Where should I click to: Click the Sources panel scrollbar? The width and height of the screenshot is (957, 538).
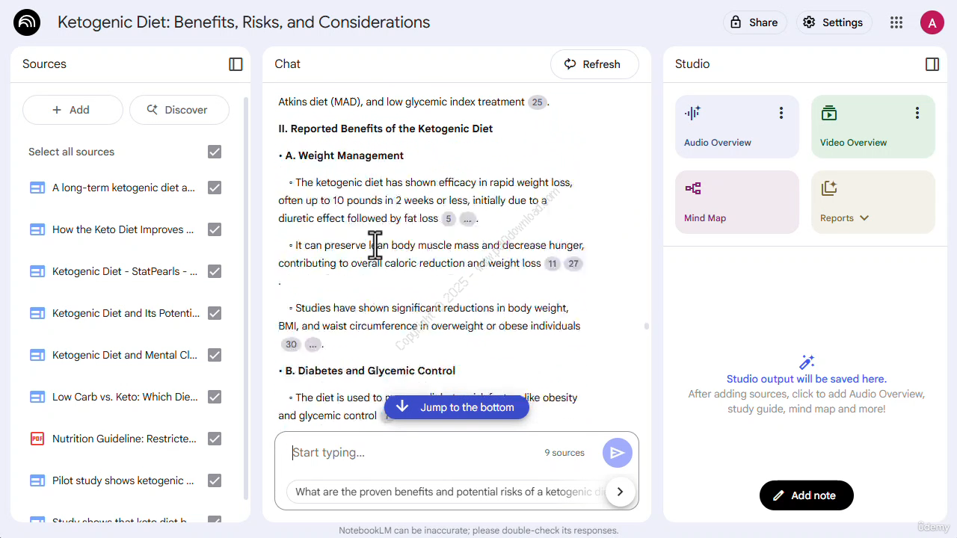pos(247,299)
